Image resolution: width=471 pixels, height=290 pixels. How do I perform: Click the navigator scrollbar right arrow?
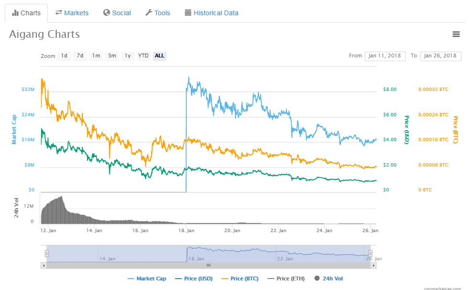[373, 265]
